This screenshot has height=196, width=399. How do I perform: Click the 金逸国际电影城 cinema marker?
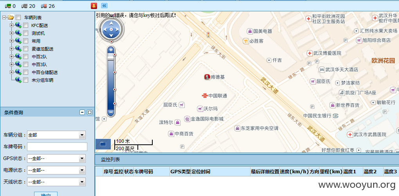(x=188, y=119)
